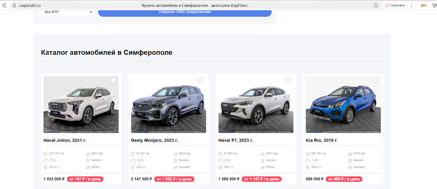Viewport: 437px width, 189px height.
Task: Click the odometer icon beside 122 187 км
Action: 46,154
